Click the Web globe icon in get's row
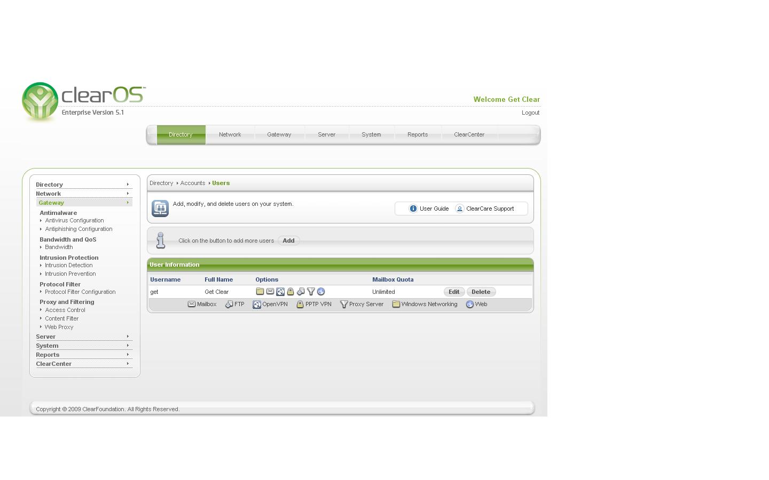769x480 pixels. [321, 292]
